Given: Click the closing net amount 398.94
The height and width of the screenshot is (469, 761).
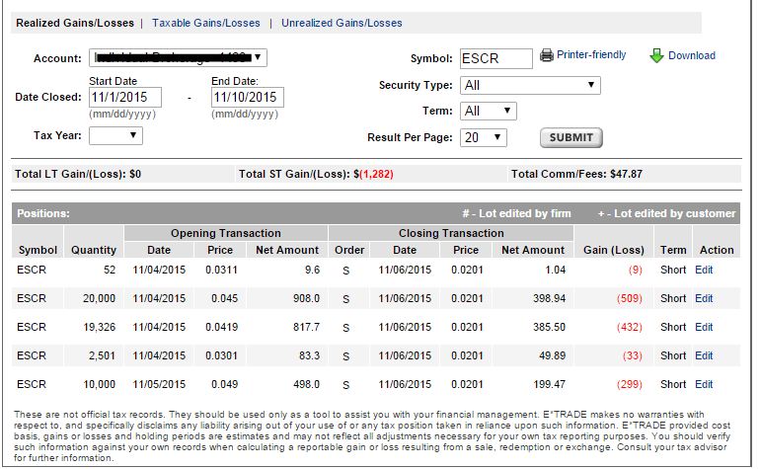Looking at the screenshot, I should pos(550,298).
